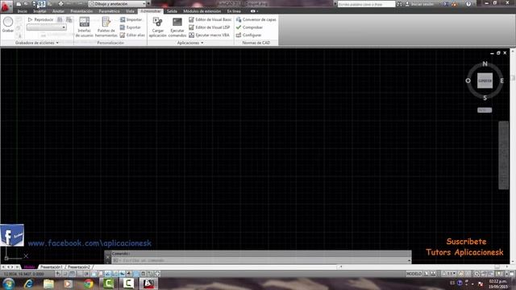Viewport: 516px width, 290px height.
Task: Select the Presentación1 layout tab
Action: [x=51, y=267]
